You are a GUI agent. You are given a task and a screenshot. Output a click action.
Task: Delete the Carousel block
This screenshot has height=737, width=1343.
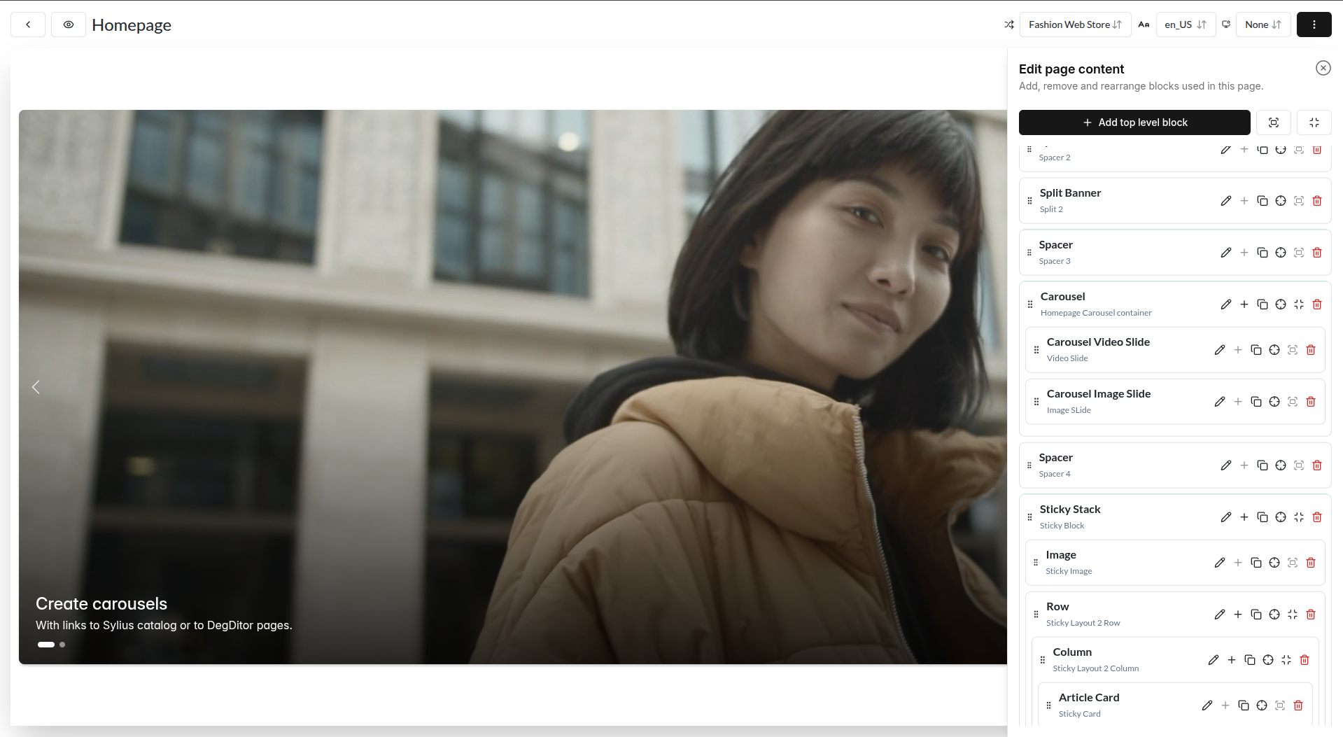1317,304
